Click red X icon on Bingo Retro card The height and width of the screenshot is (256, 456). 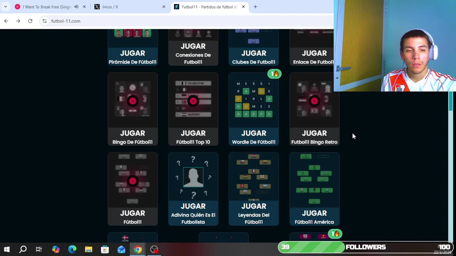coord(314,101)
